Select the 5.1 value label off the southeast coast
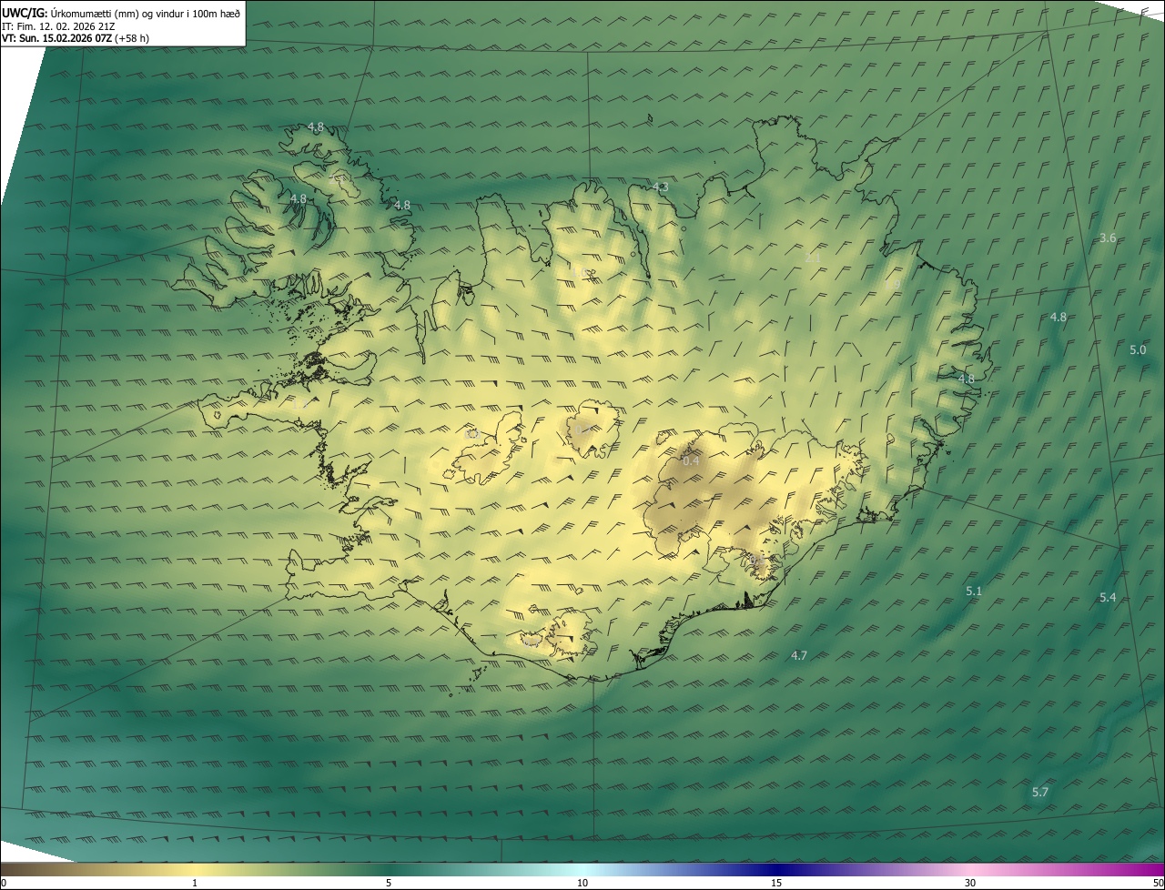The height and width of the screenshot is (890, 1165). click(x=974, y=592)
